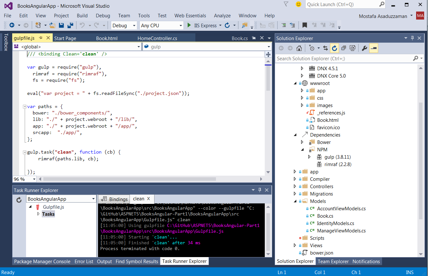This screenshot has height=276, width=428.
Task: Click the Save All toolbar icon
Action: pos(70,25)
